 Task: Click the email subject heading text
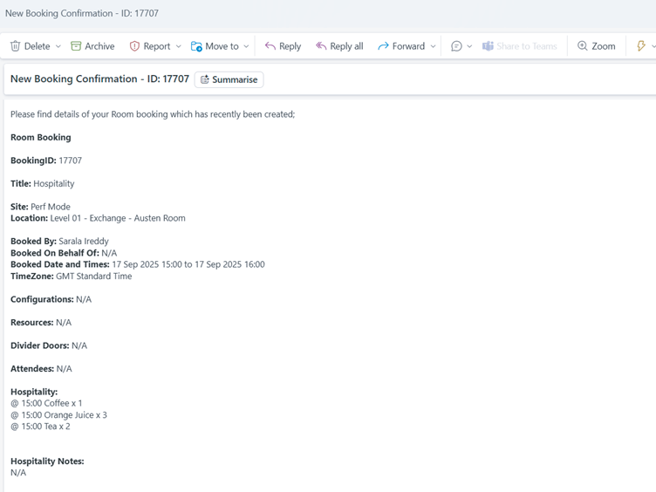99,79
